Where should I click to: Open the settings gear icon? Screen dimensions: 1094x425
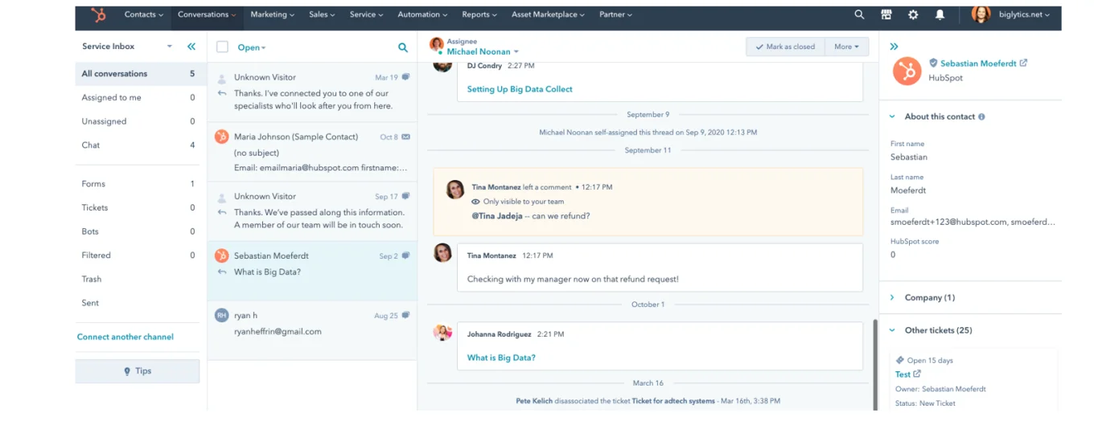(913, 14)
